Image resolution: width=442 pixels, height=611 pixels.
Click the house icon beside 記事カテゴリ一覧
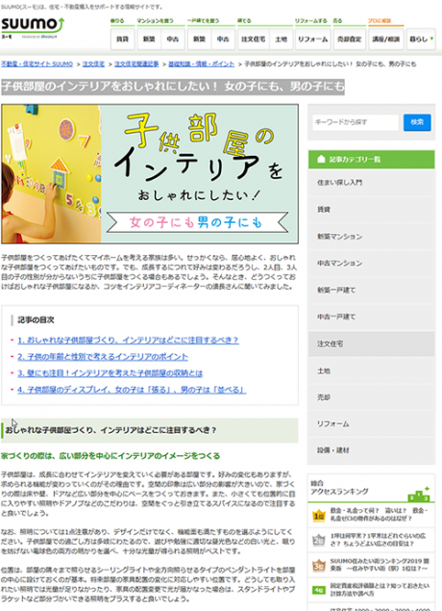(321, 160)
